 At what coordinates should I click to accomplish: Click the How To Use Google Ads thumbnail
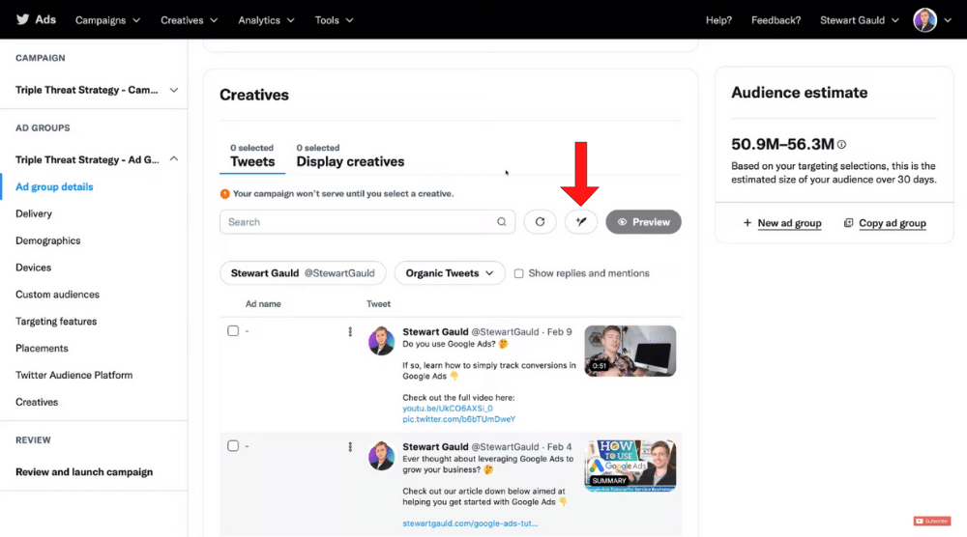coord(630,466)
